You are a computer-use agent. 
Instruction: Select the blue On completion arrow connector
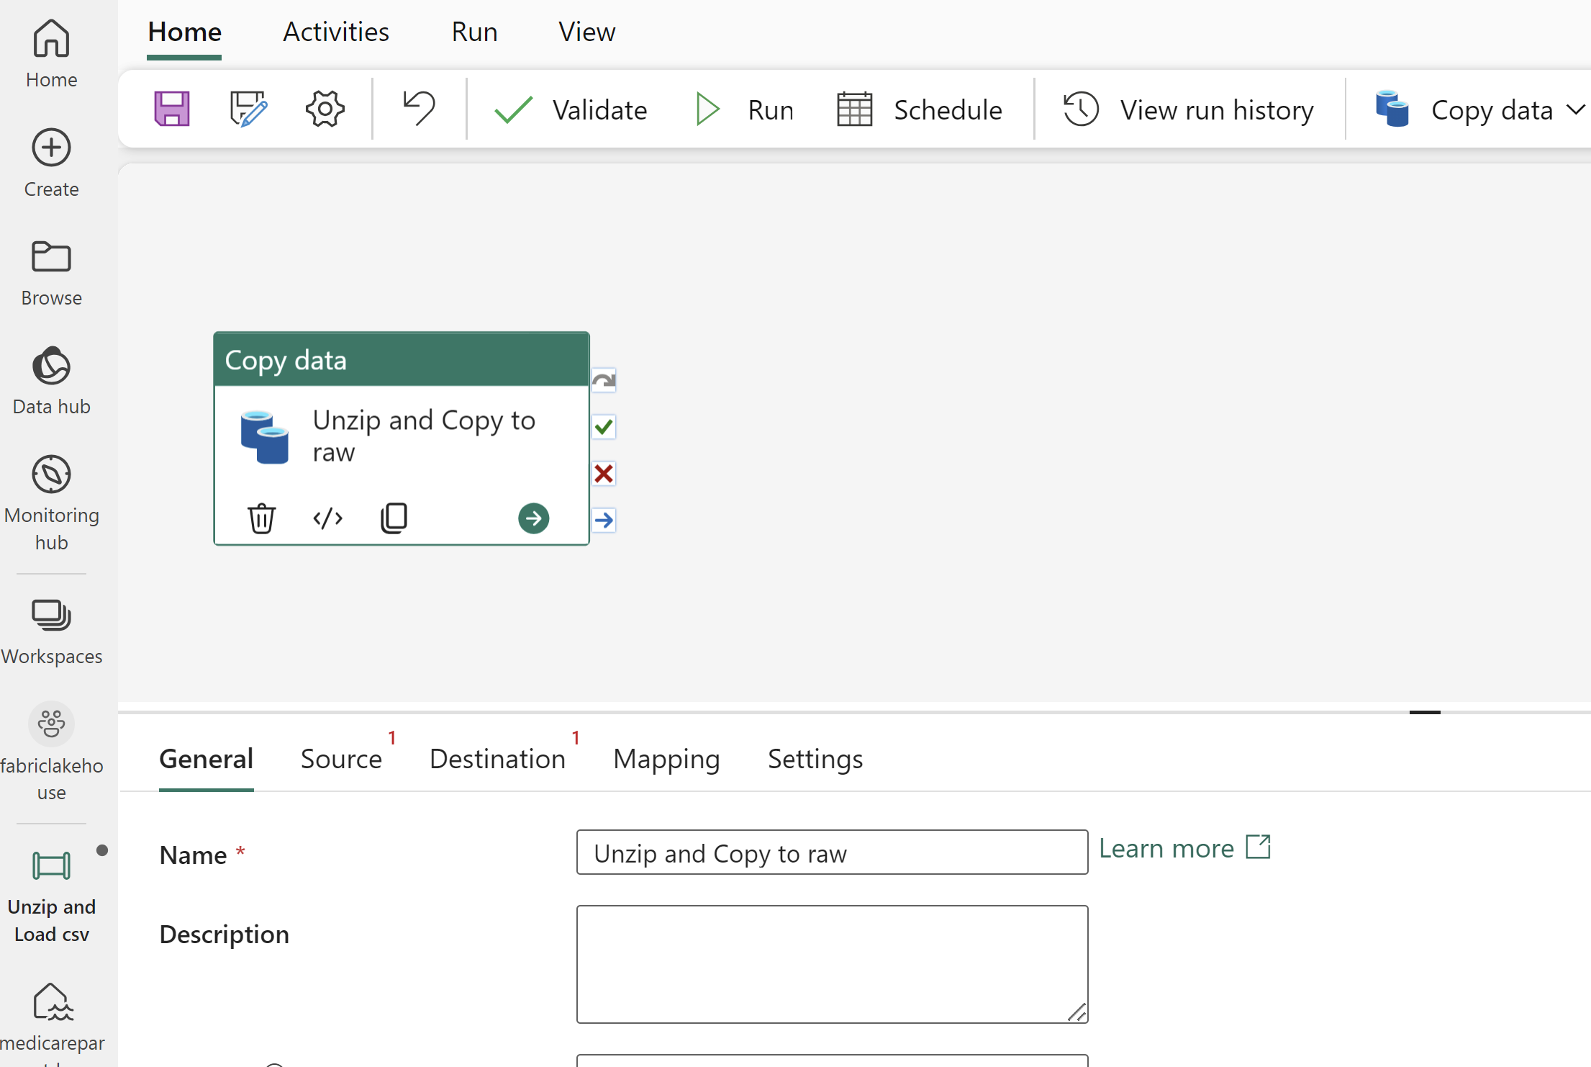tap(604, 520)
